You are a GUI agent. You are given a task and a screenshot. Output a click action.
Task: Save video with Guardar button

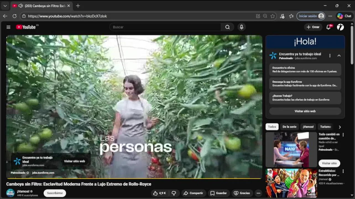(219, 193)
